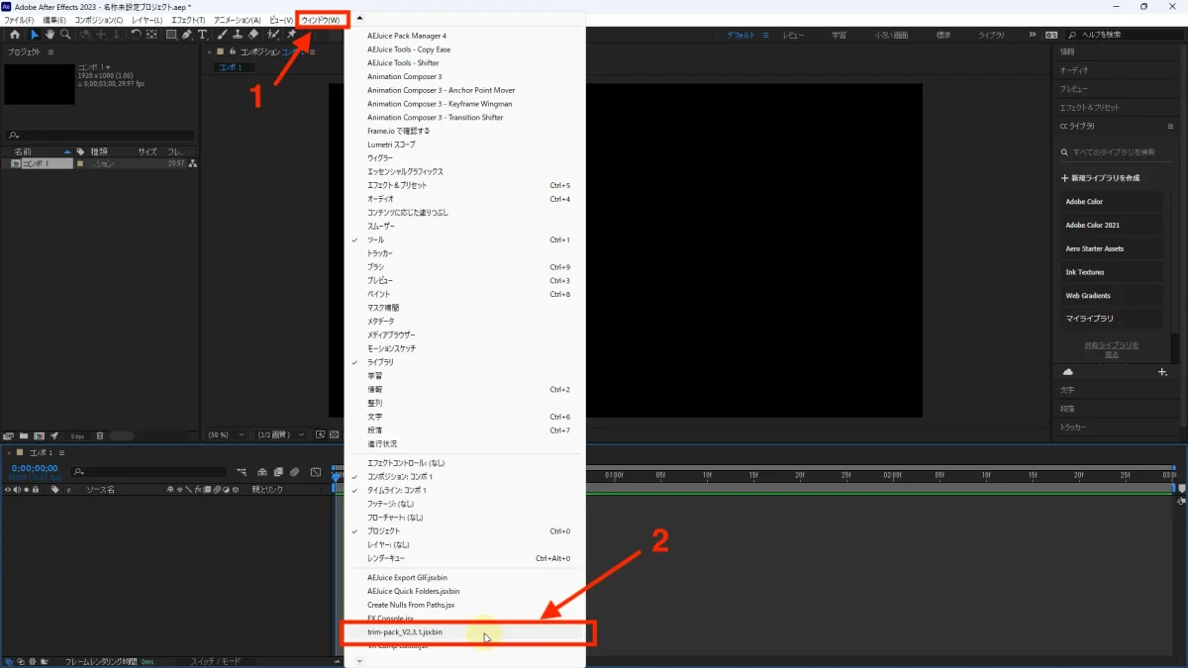Click the すべてのライブラリを検索 field
1188x668 pixels.
click(x=1114, y=152)
